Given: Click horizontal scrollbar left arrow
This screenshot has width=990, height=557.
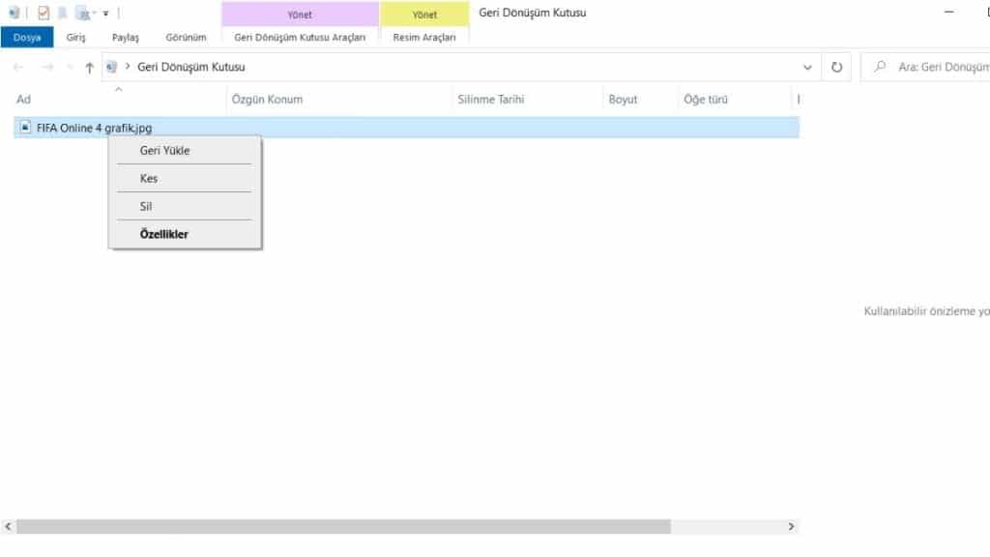Looking at the screenshot, I should pyautogui.click(x=8, y=526).
